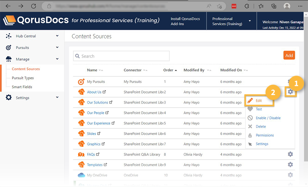Viewport: 308px width, 187px height.
Task: Click the read aloud icon in address bar
Action: tap(209, 6)
